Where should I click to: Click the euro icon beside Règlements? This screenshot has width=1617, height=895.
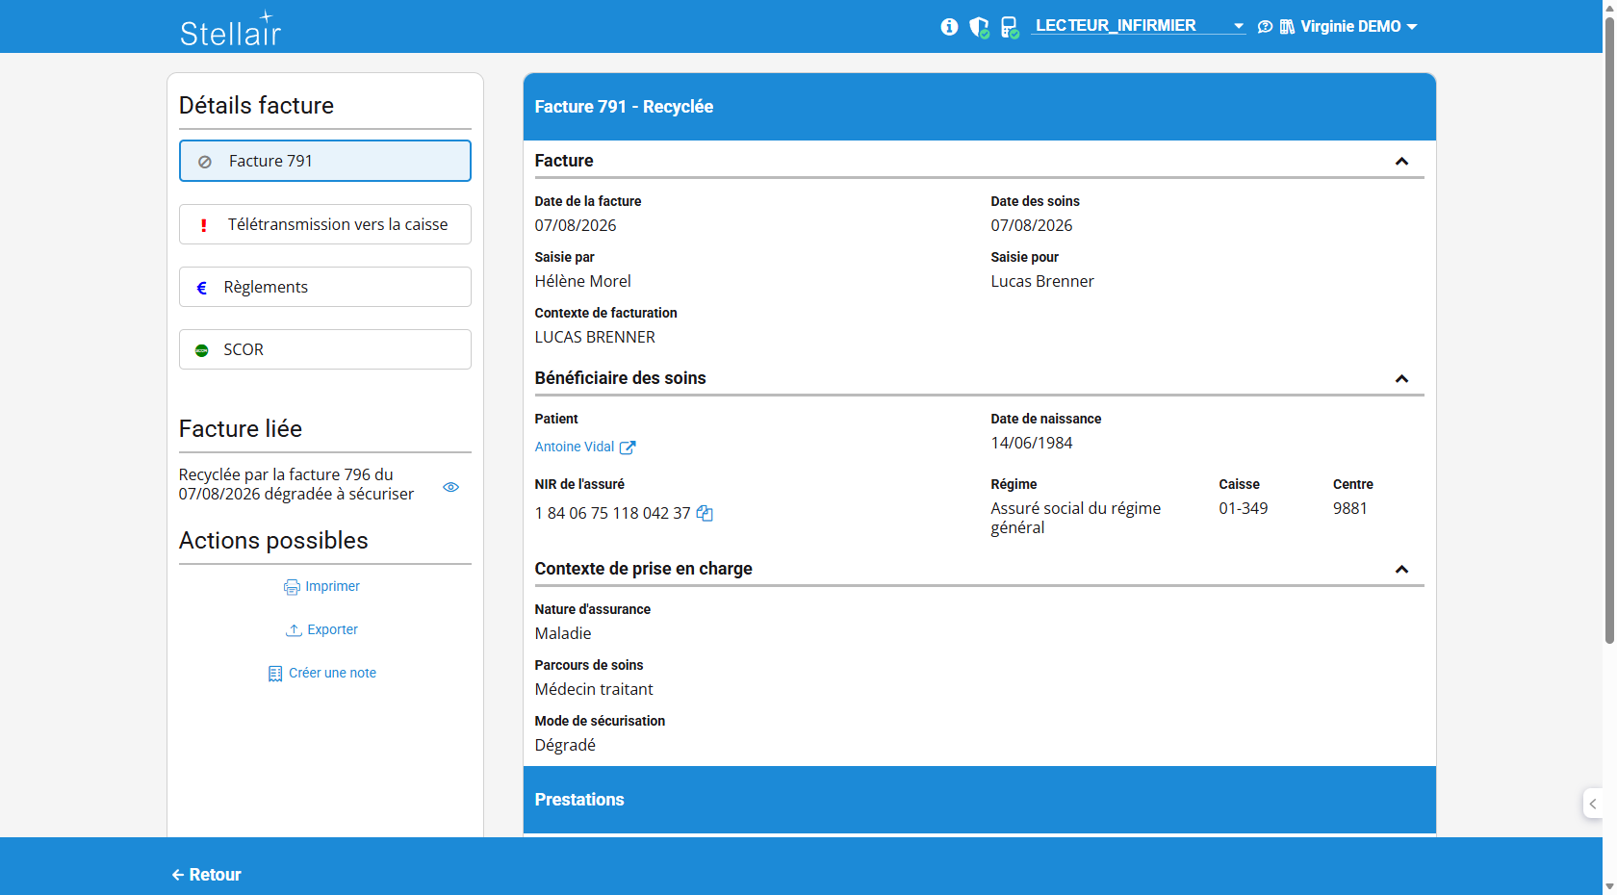tap(202, 288)
